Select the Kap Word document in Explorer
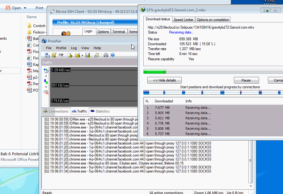The width and height of the screenshot is (283, 194). [33, 64]
